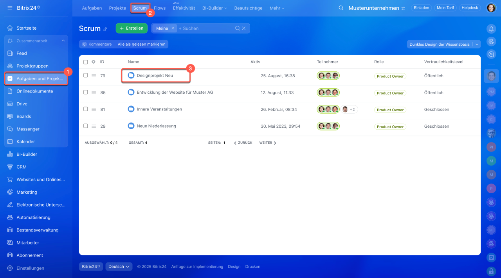The image size is (501, 278).
Task: Check the box for Designprojekt Neu row
Action: click(x=85, y=75)
